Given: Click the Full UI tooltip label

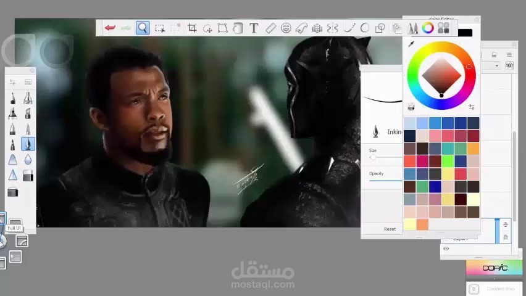Looking at the screenshot, I should pos(14,228).
